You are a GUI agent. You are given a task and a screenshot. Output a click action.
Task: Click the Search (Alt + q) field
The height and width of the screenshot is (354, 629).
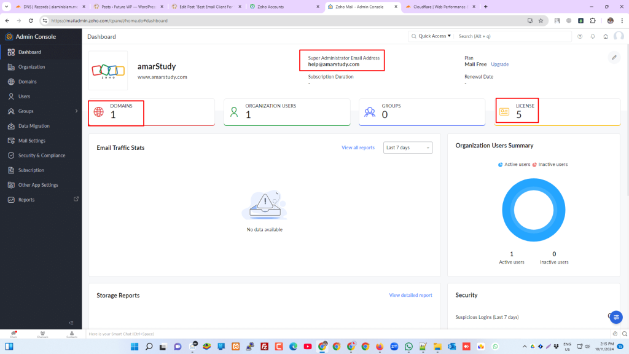pyautogui.click(x=514, y=36)
